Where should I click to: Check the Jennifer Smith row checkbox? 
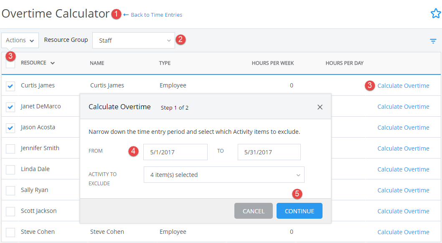point(10,148)
